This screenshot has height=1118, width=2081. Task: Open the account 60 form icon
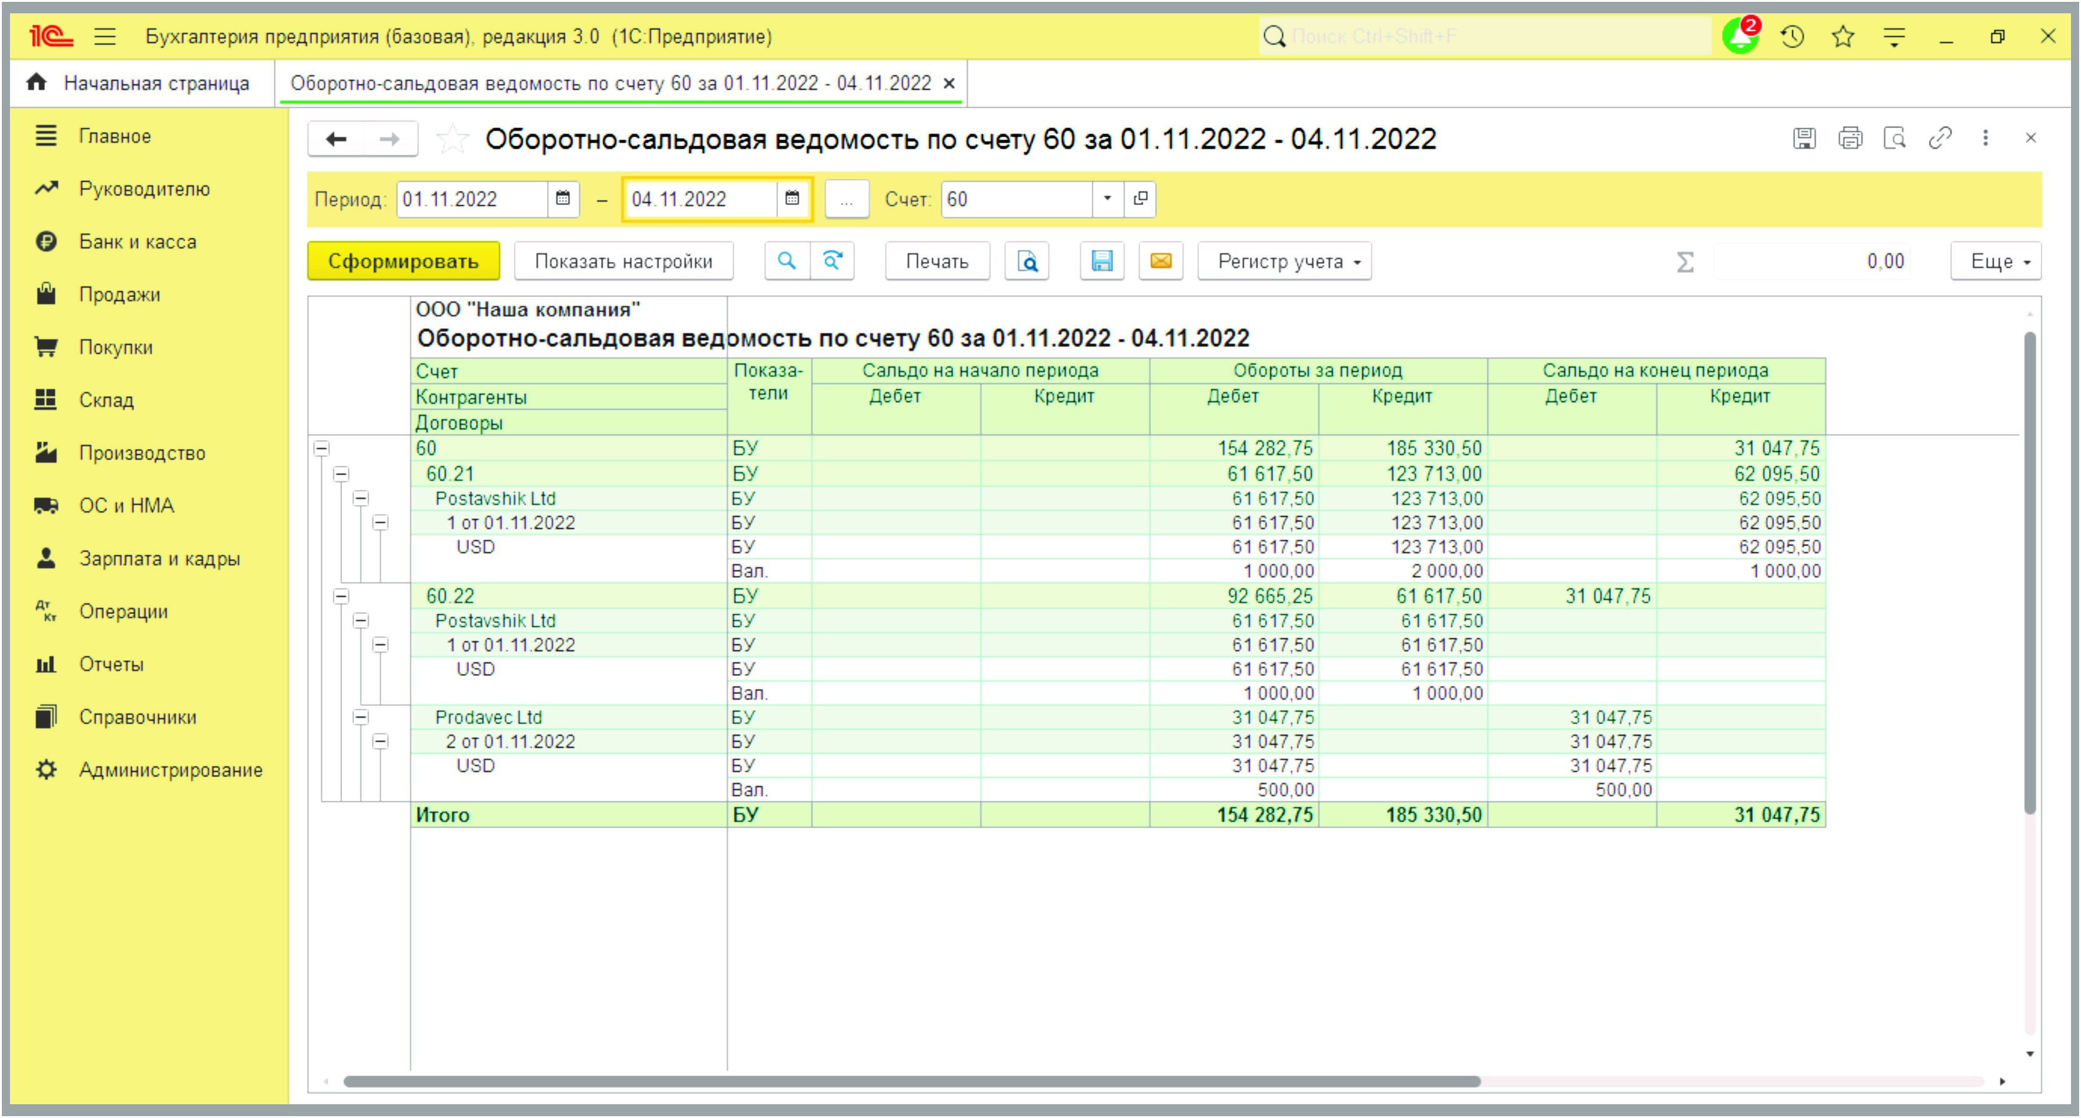[1140, 199]
